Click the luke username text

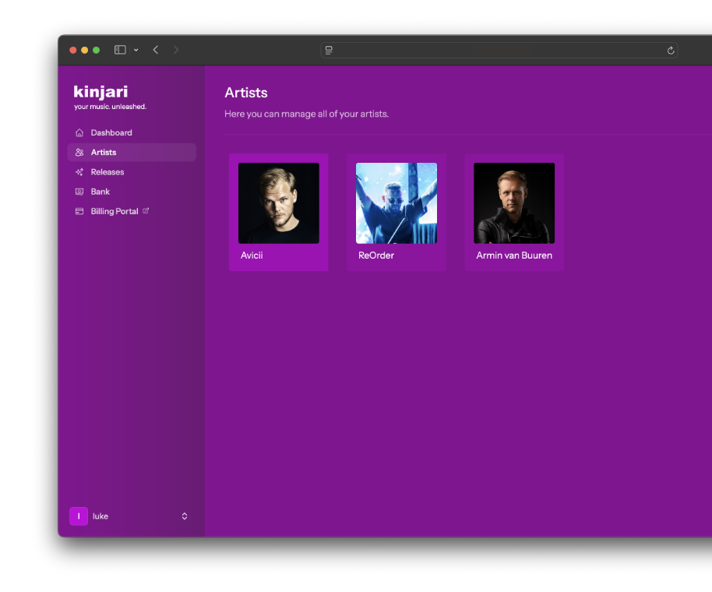[100, 516]
